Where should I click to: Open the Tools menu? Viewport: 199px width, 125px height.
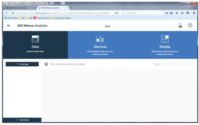[x=39, y=3]
